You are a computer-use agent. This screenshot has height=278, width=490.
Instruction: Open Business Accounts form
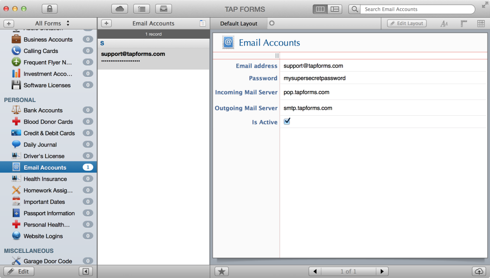pos(48,39)
